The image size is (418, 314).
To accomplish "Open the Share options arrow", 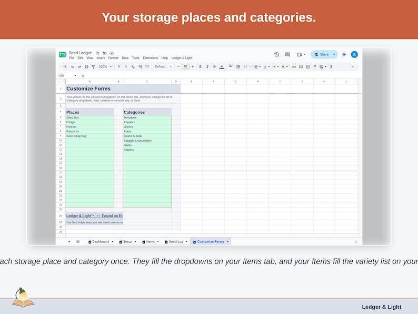I will 334,54.
